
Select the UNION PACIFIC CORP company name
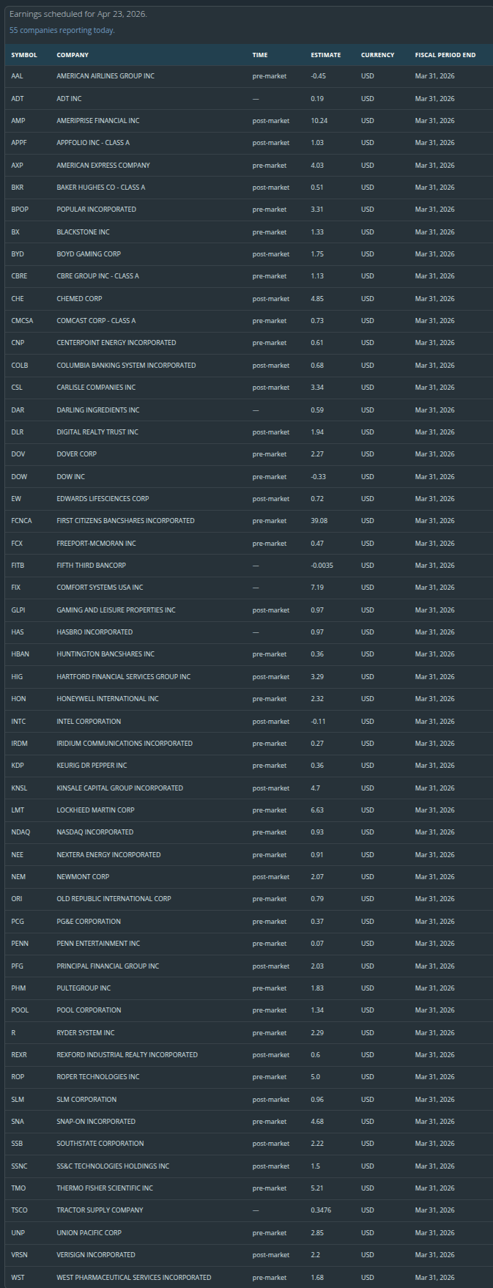tap(89, 1233)
